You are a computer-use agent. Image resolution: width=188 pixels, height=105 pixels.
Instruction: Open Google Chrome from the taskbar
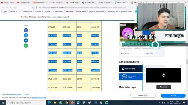(66, 103)
